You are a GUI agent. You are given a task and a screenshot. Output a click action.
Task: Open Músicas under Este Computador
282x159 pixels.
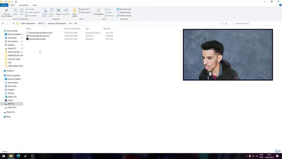click(x=11, y=93)
